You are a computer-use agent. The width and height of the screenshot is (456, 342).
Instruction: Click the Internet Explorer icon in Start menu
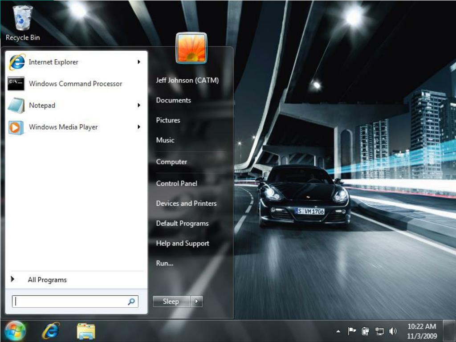pos(17,62)
